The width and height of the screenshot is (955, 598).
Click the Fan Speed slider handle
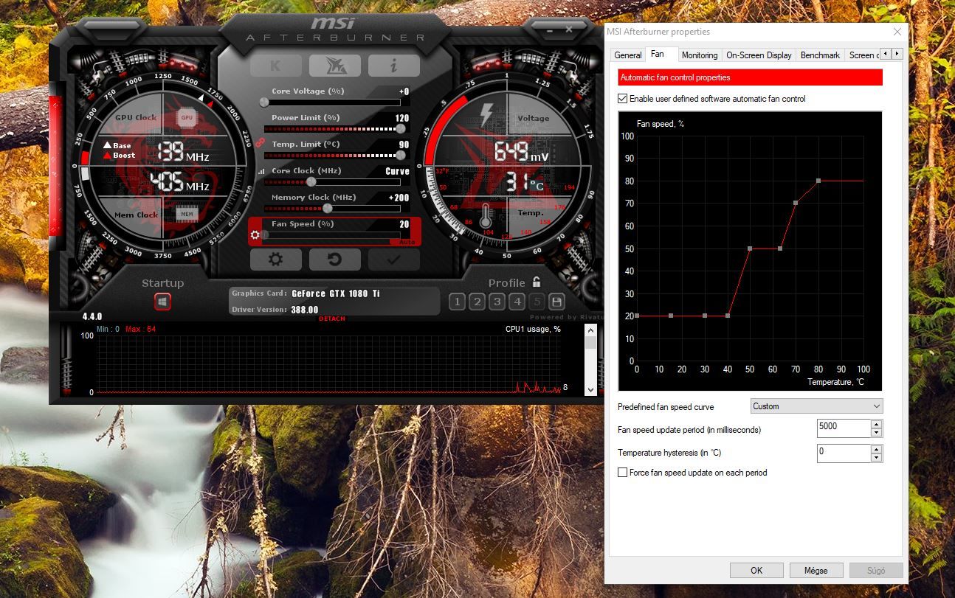pyautogui.click(x=264, y=234)
